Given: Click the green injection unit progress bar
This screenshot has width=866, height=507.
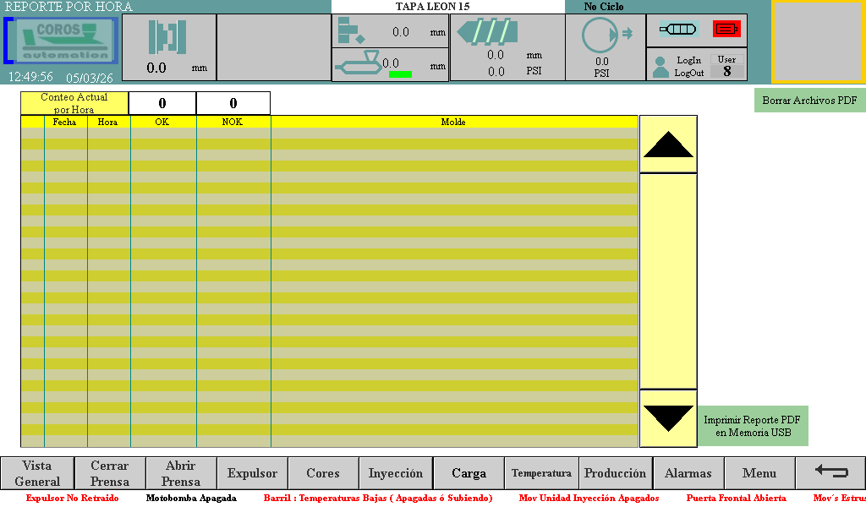Looking at the screenshot, I should pyautogui.click(x=400, y=74).
